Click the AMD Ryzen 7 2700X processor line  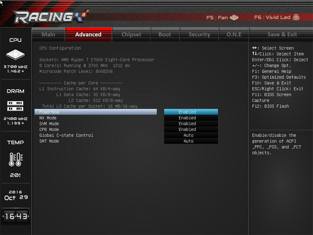[97, 60]
